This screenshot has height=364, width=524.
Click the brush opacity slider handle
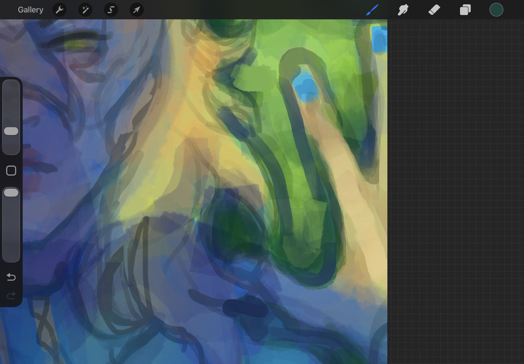click(11, 192)
